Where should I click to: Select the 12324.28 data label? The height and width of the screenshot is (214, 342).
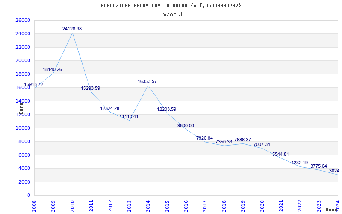pos(110,108)
